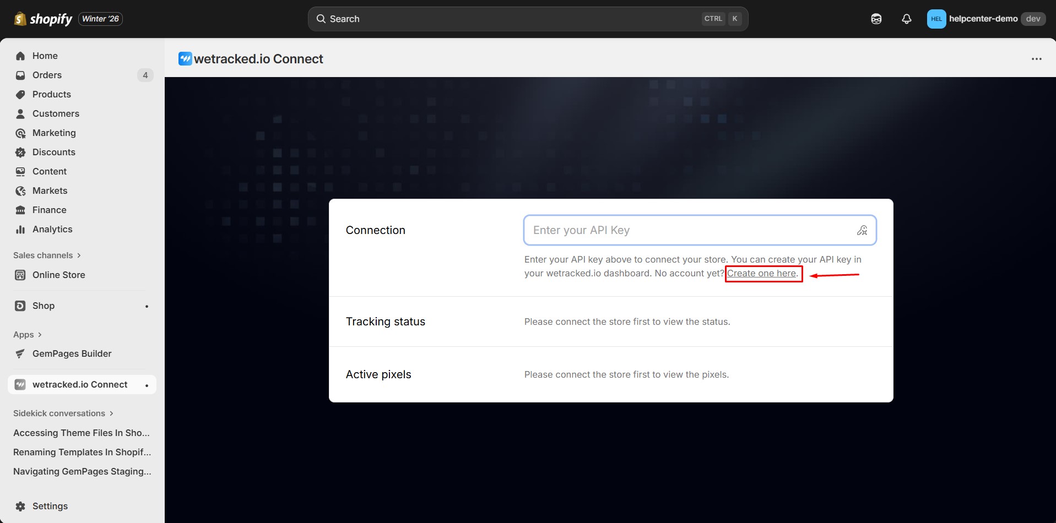Image resolution: width=1056 pixels, height=523 pixels.
Task: Open the Winter '26 edition badge
Action: [101, 19]
